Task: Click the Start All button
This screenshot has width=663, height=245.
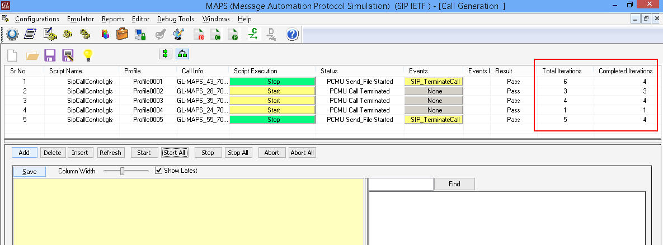Action: [175, 153]
